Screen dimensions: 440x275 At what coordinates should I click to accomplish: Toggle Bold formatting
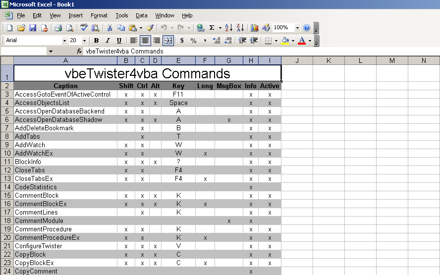[96, 41]
